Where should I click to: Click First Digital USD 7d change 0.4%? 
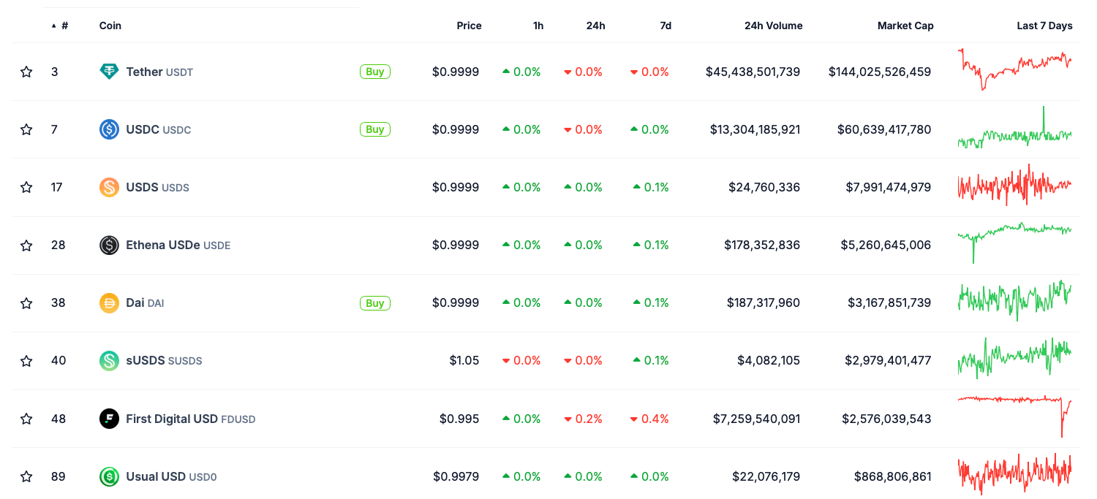[649, 419]
